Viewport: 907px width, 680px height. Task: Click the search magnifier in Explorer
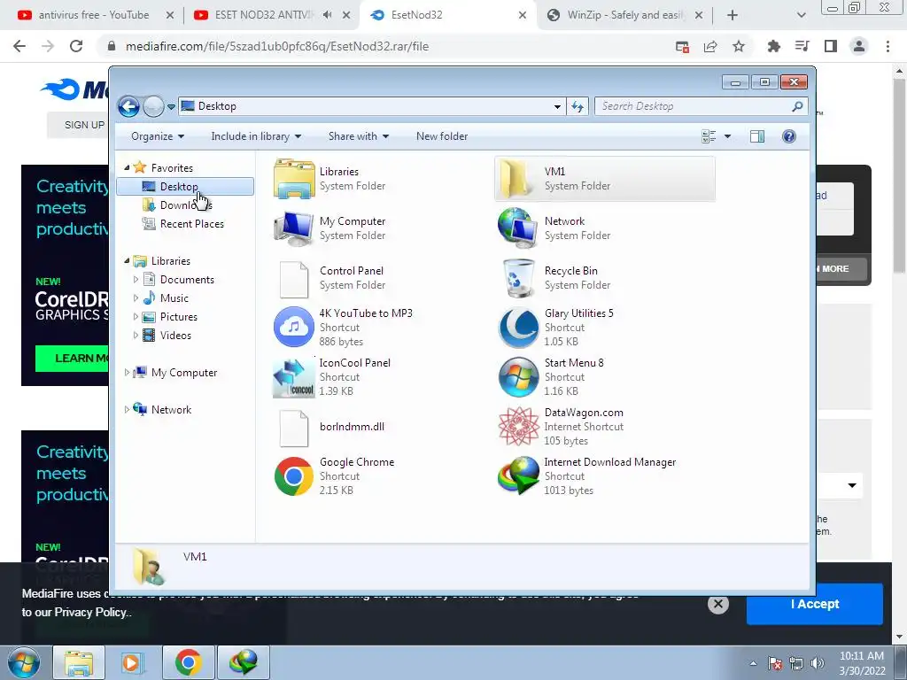click(x=797, y=106)
